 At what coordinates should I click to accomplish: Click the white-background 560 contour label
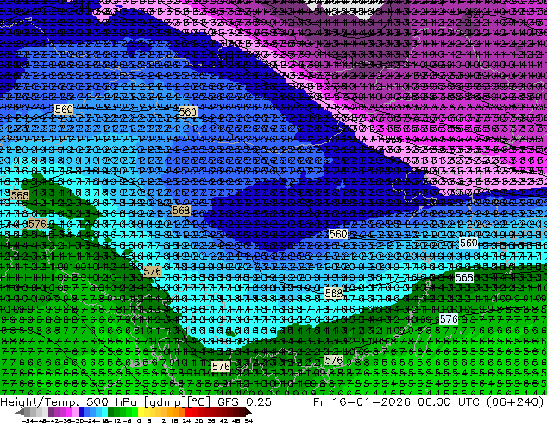click(468, 243)
